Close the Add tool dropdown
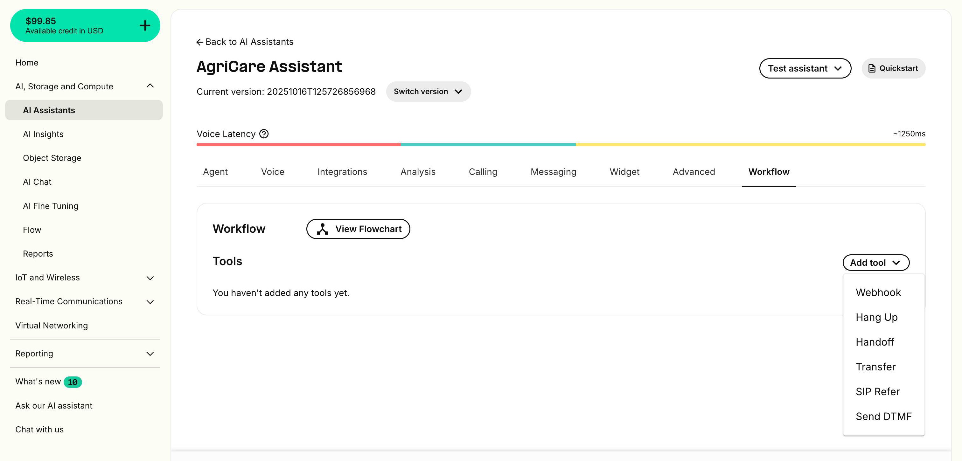The height and width of the screenshot is (461, 962). [x=875, y=262]
